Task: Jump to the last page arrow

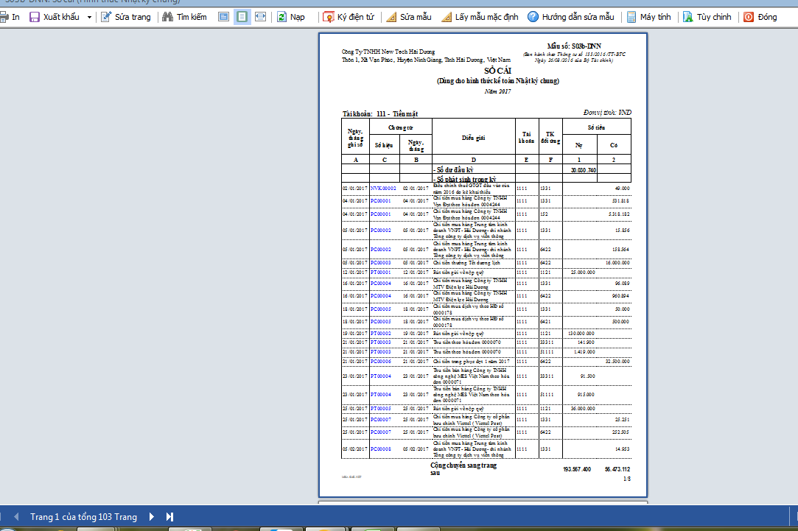Action: (170, 517)
